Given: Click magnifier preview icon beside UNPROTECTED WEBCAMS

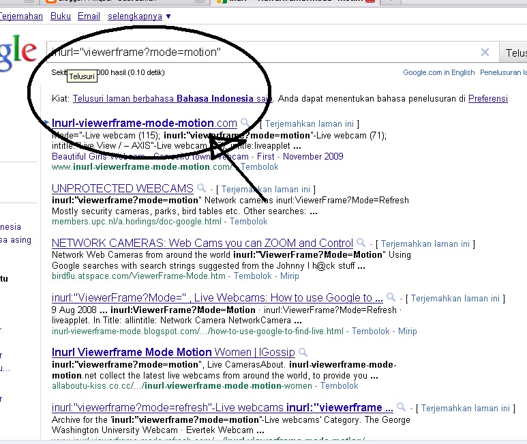Looking at the screenshot, I should (x=201, y=188).
